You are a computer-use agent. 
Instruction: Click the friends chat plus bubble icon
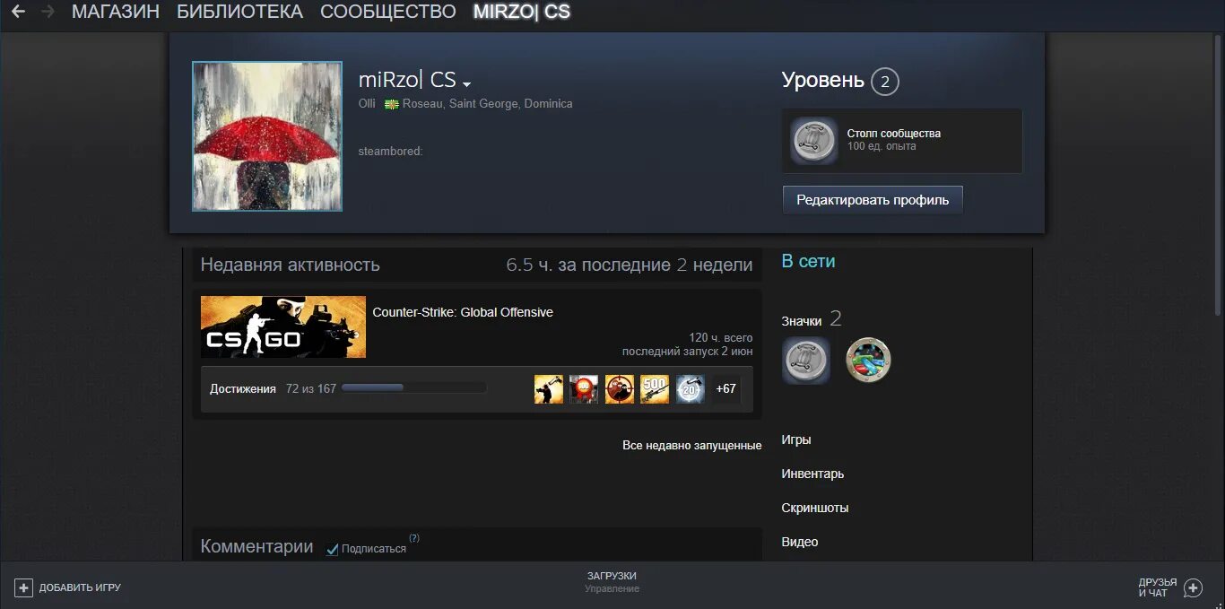pos(1194,587)
